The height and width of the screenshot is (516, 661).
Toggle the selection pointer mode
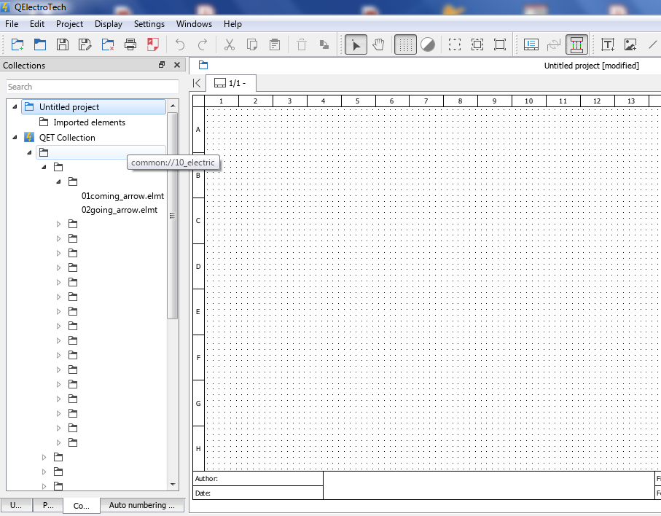point(356,44)
